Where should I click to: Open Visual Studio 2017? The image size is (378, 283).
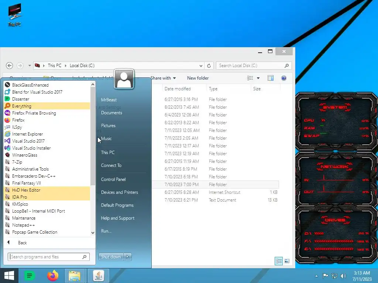tap(47, 141)
